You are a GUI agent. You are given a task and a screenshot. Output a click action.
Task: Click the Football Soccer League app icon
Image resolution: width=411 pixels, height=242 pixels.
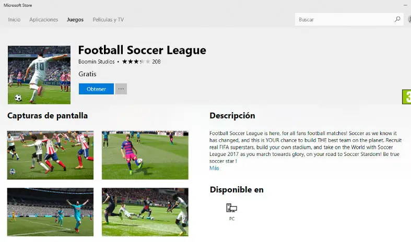[x=39, y=75]
